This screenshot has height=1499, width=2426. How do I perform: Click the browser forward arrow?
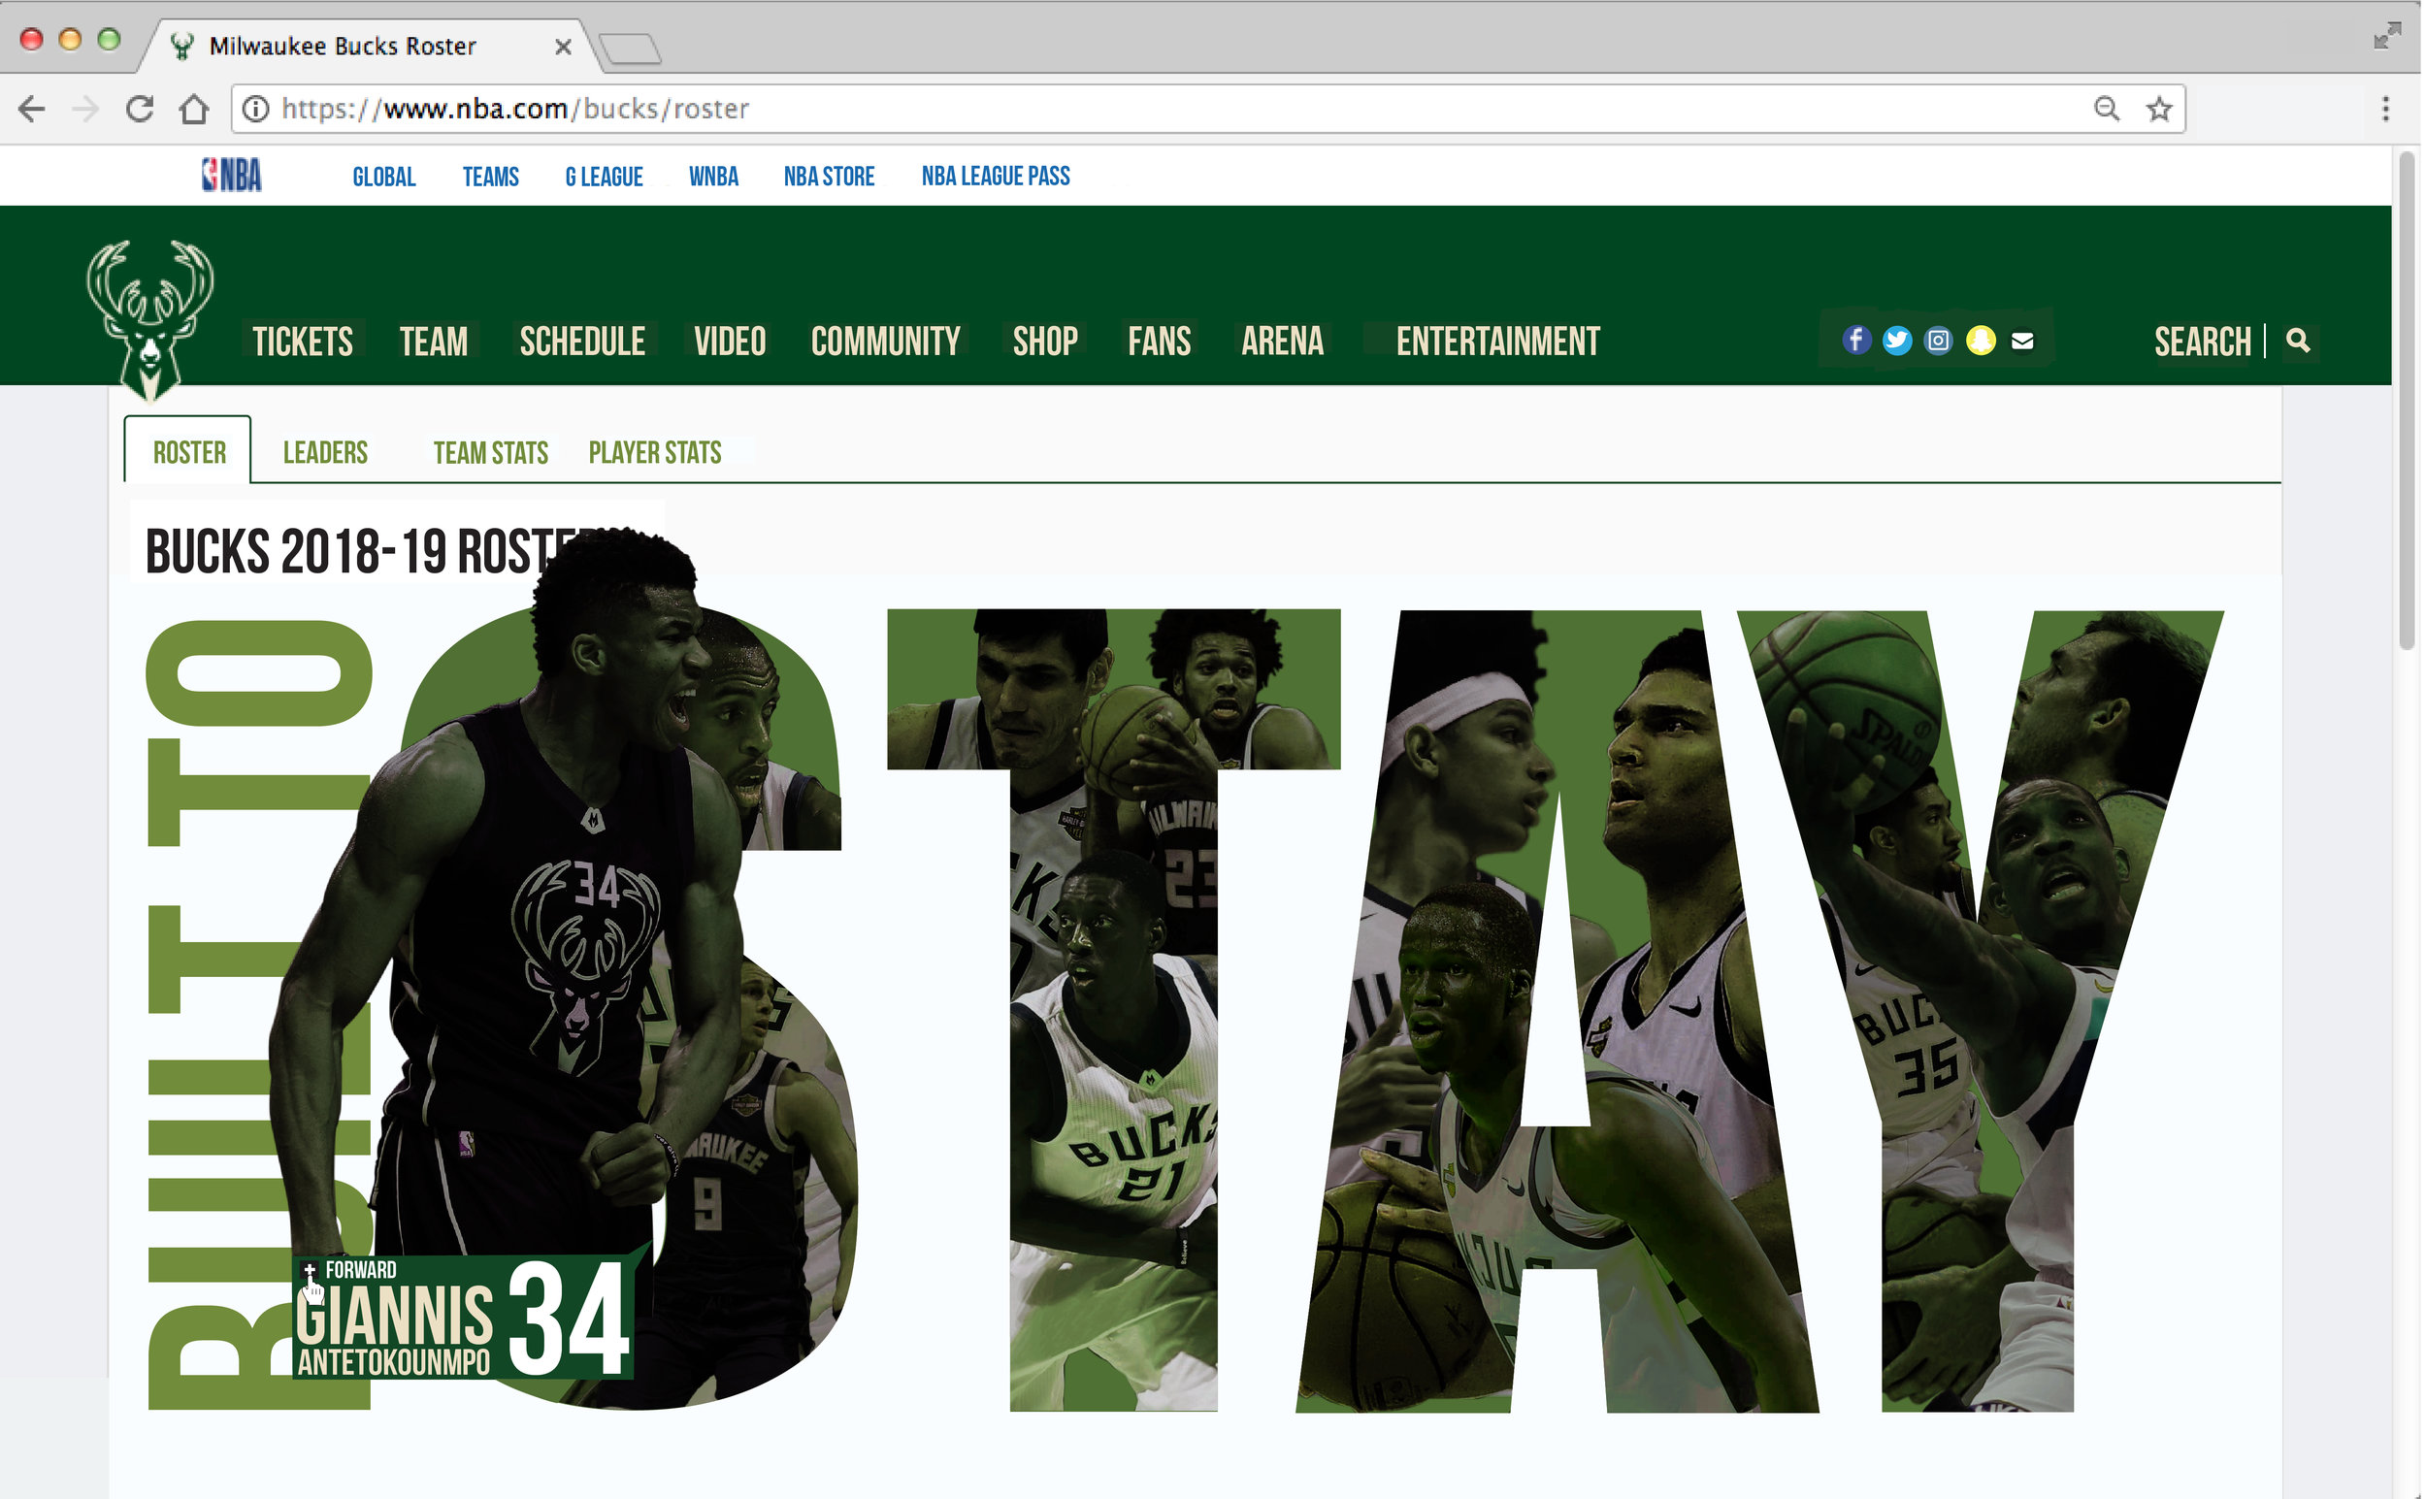pos(86,108)
